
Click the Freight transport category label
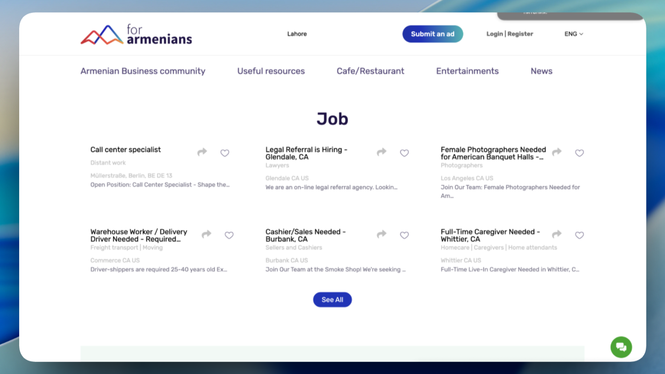point(114,248)
